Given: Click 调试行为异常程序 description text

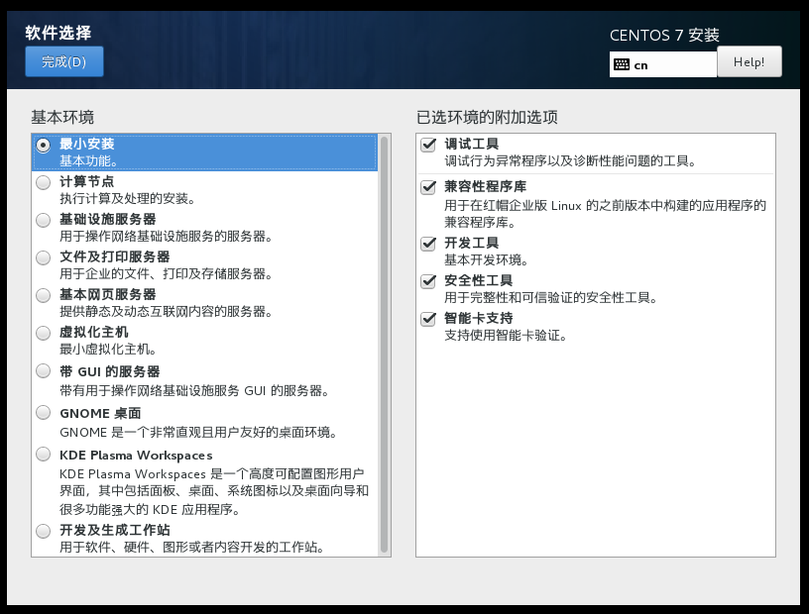Looking at the screenshot, I should [x=571, y=160].
